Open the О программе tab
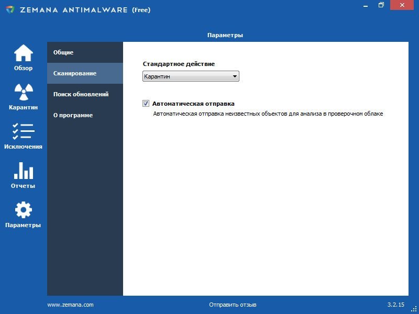The height and width of the screenshot is (314, 419). pos(85,115)
